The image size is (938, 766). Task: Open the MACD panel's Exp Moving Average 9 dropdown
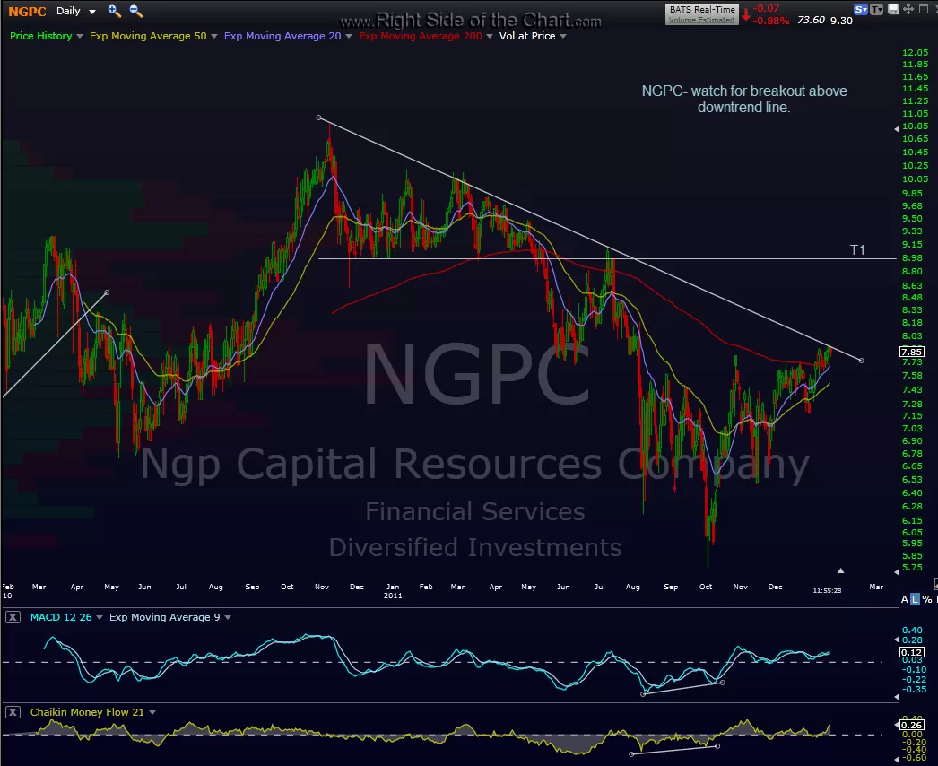click(227, 618)
